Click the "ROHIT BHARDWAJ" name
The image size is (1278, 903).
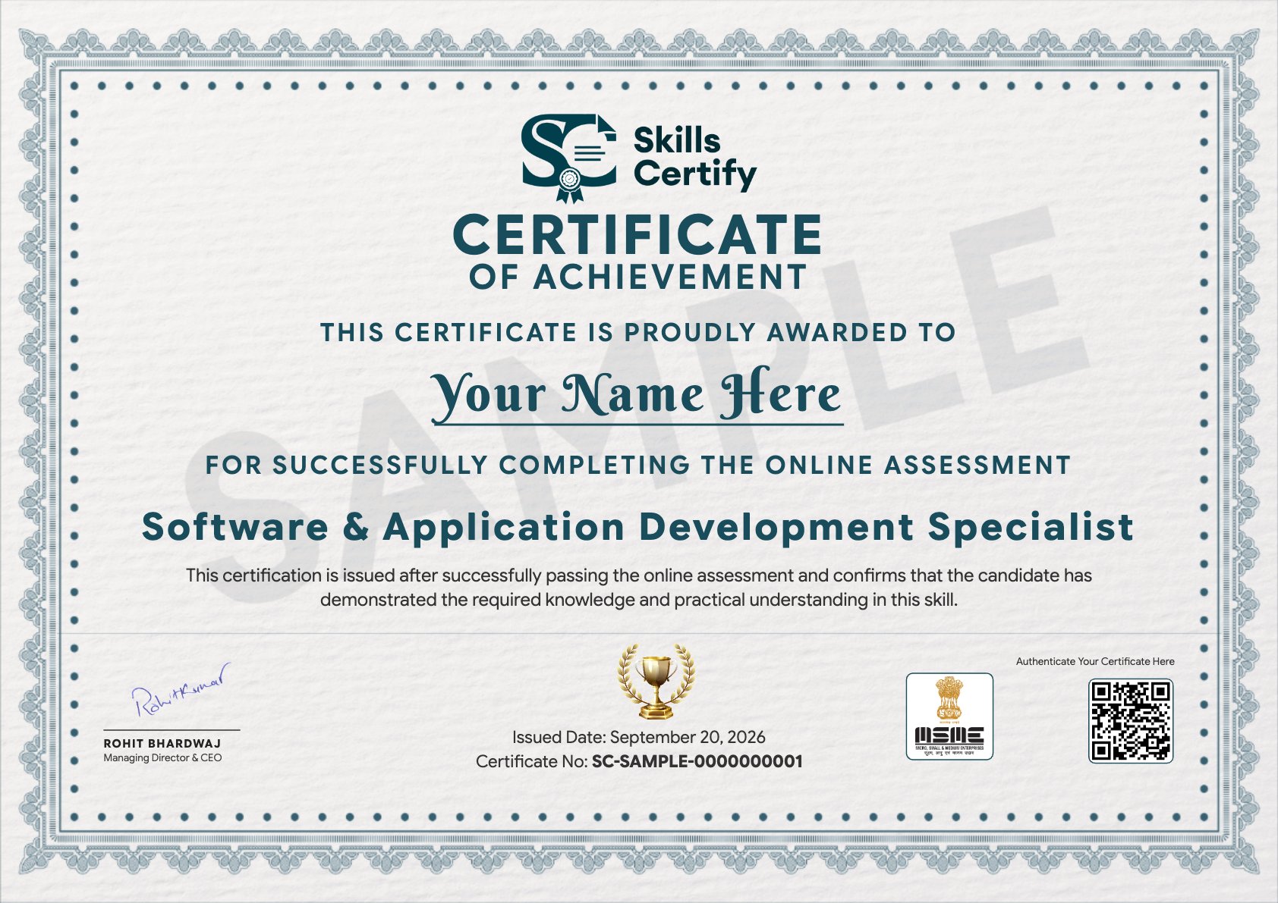pos(162,743)
